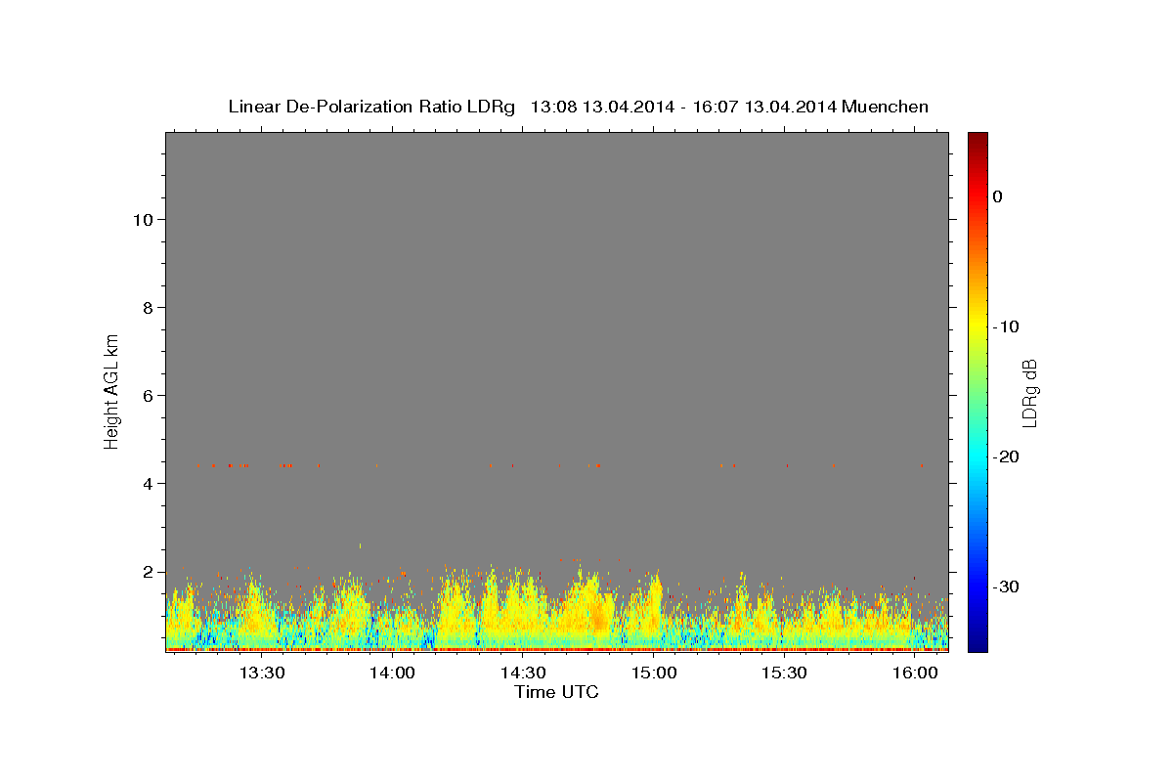Click the height tick label 4
This screenshot has width=1173, height=782.
pyautogui.click(x=149, y=484)
